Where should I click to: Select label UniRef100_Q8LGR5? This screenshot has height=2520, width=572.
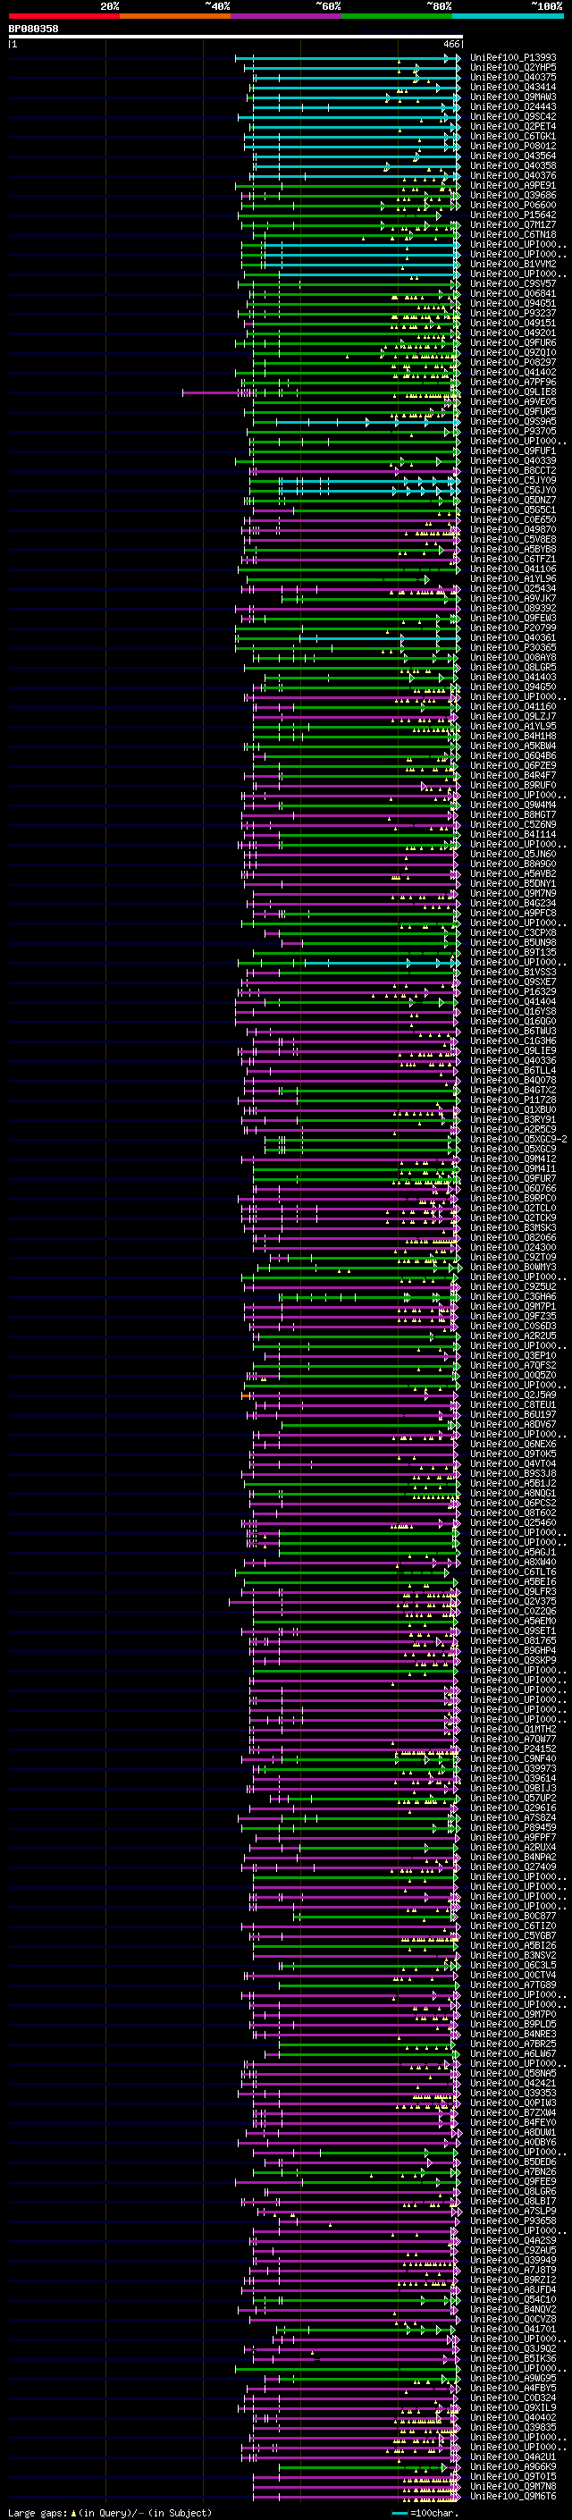point(513,667)
